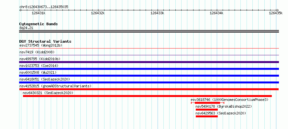Click the 126432k ruler tick label
The width and height of the screenshot is (288, 129).
[98, 13]
